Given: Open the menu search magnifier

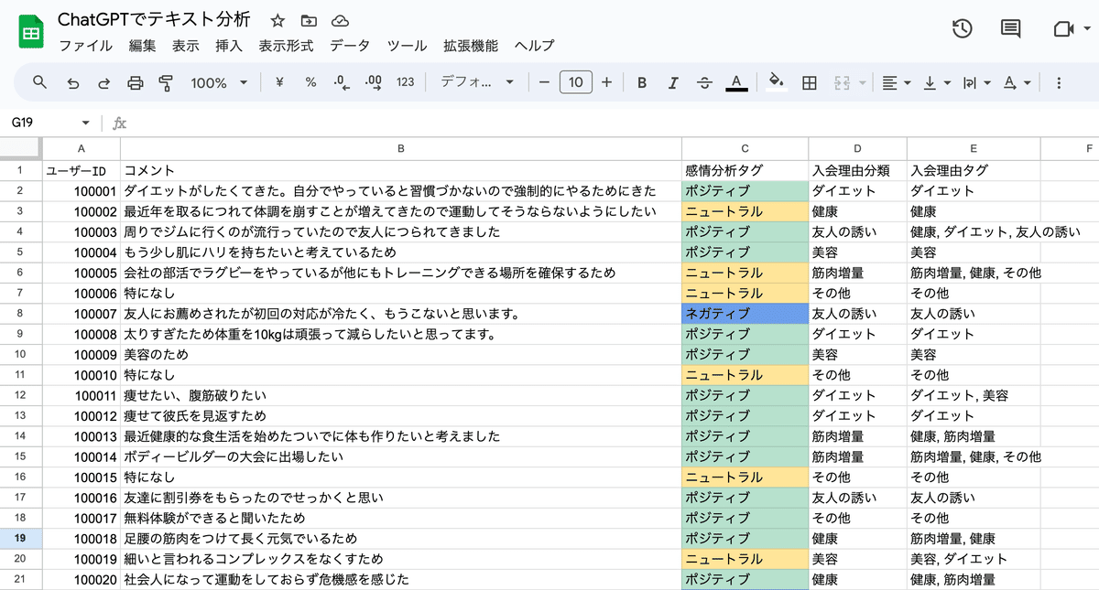Looking at the screenshot, I should pyautogui.click(x=40, y=82).
